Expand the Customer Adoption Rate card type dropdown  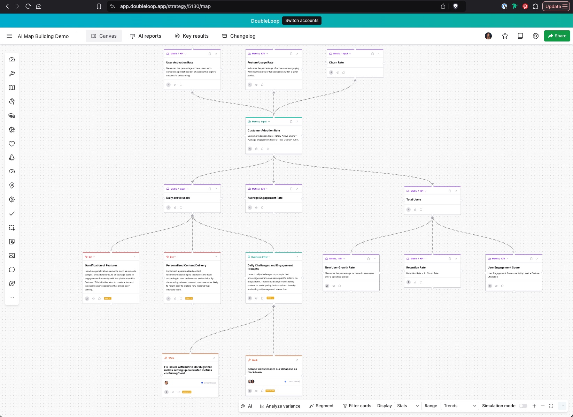point(269,122)
